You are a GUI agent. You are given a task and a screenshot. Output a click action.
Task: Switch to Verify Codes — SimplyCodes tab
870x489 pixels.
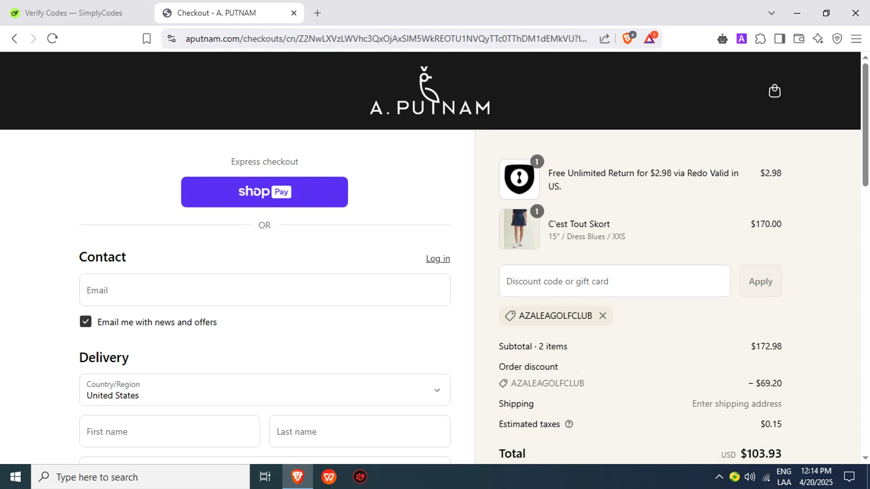[x=74, y=13]
